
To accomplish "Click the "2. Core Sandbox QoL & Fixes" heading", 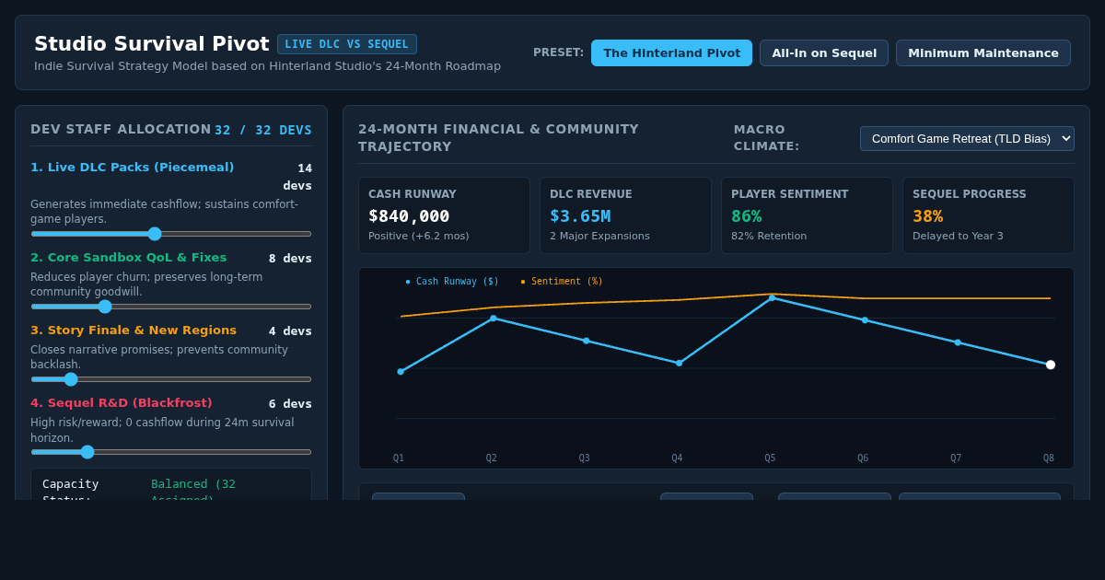I will tap(129, 258).
